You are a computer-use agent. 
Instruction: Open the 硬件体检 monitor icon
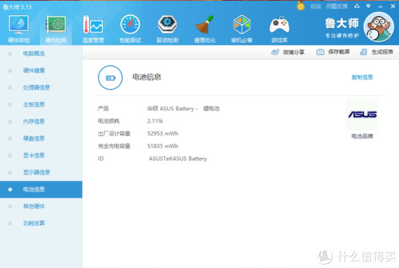[19, 25]
